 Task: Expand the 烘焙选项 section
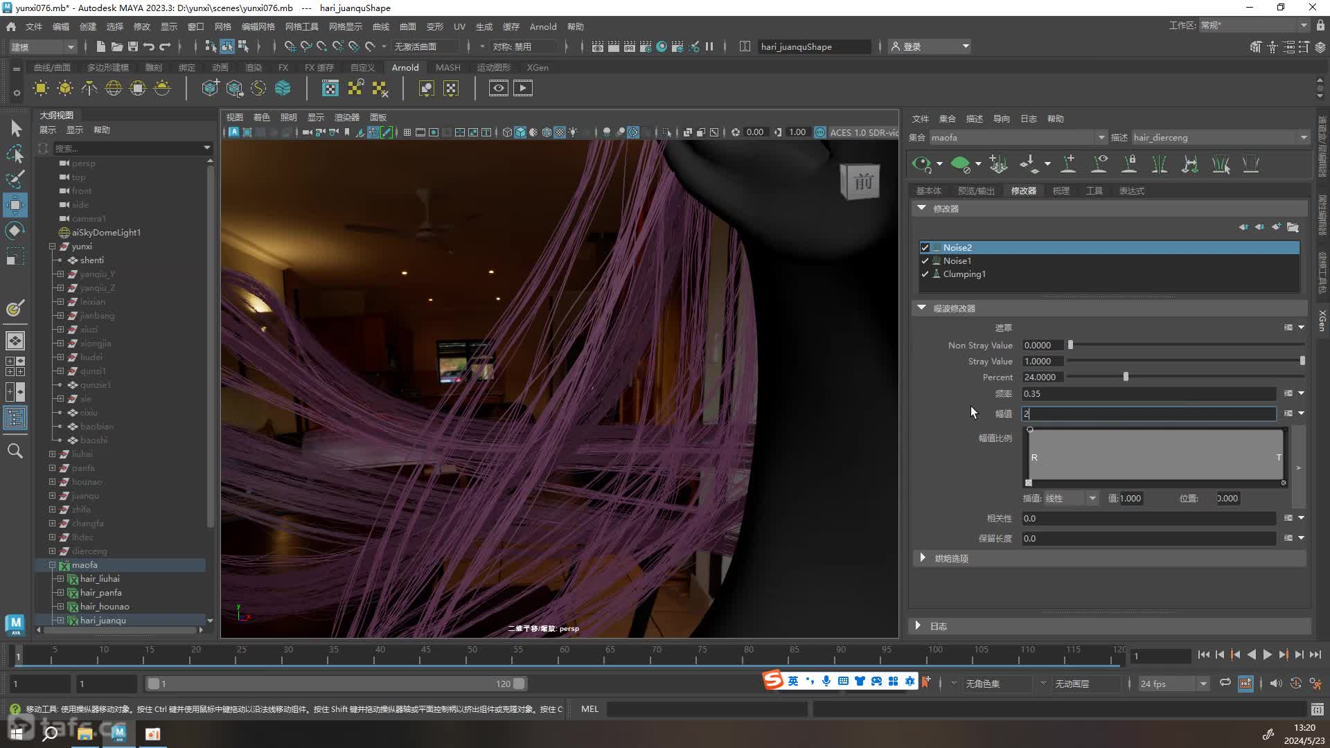pyautogui.click(x=922, y=558)
